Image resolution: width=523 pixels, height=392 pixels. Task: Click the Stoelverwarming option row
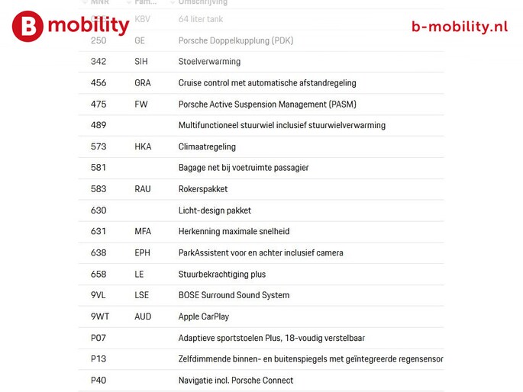point(209,62)
